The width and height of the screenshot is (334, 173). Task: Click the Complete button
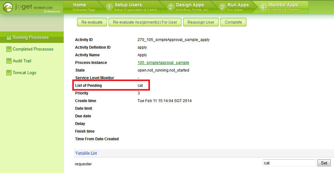pos(233,22)
